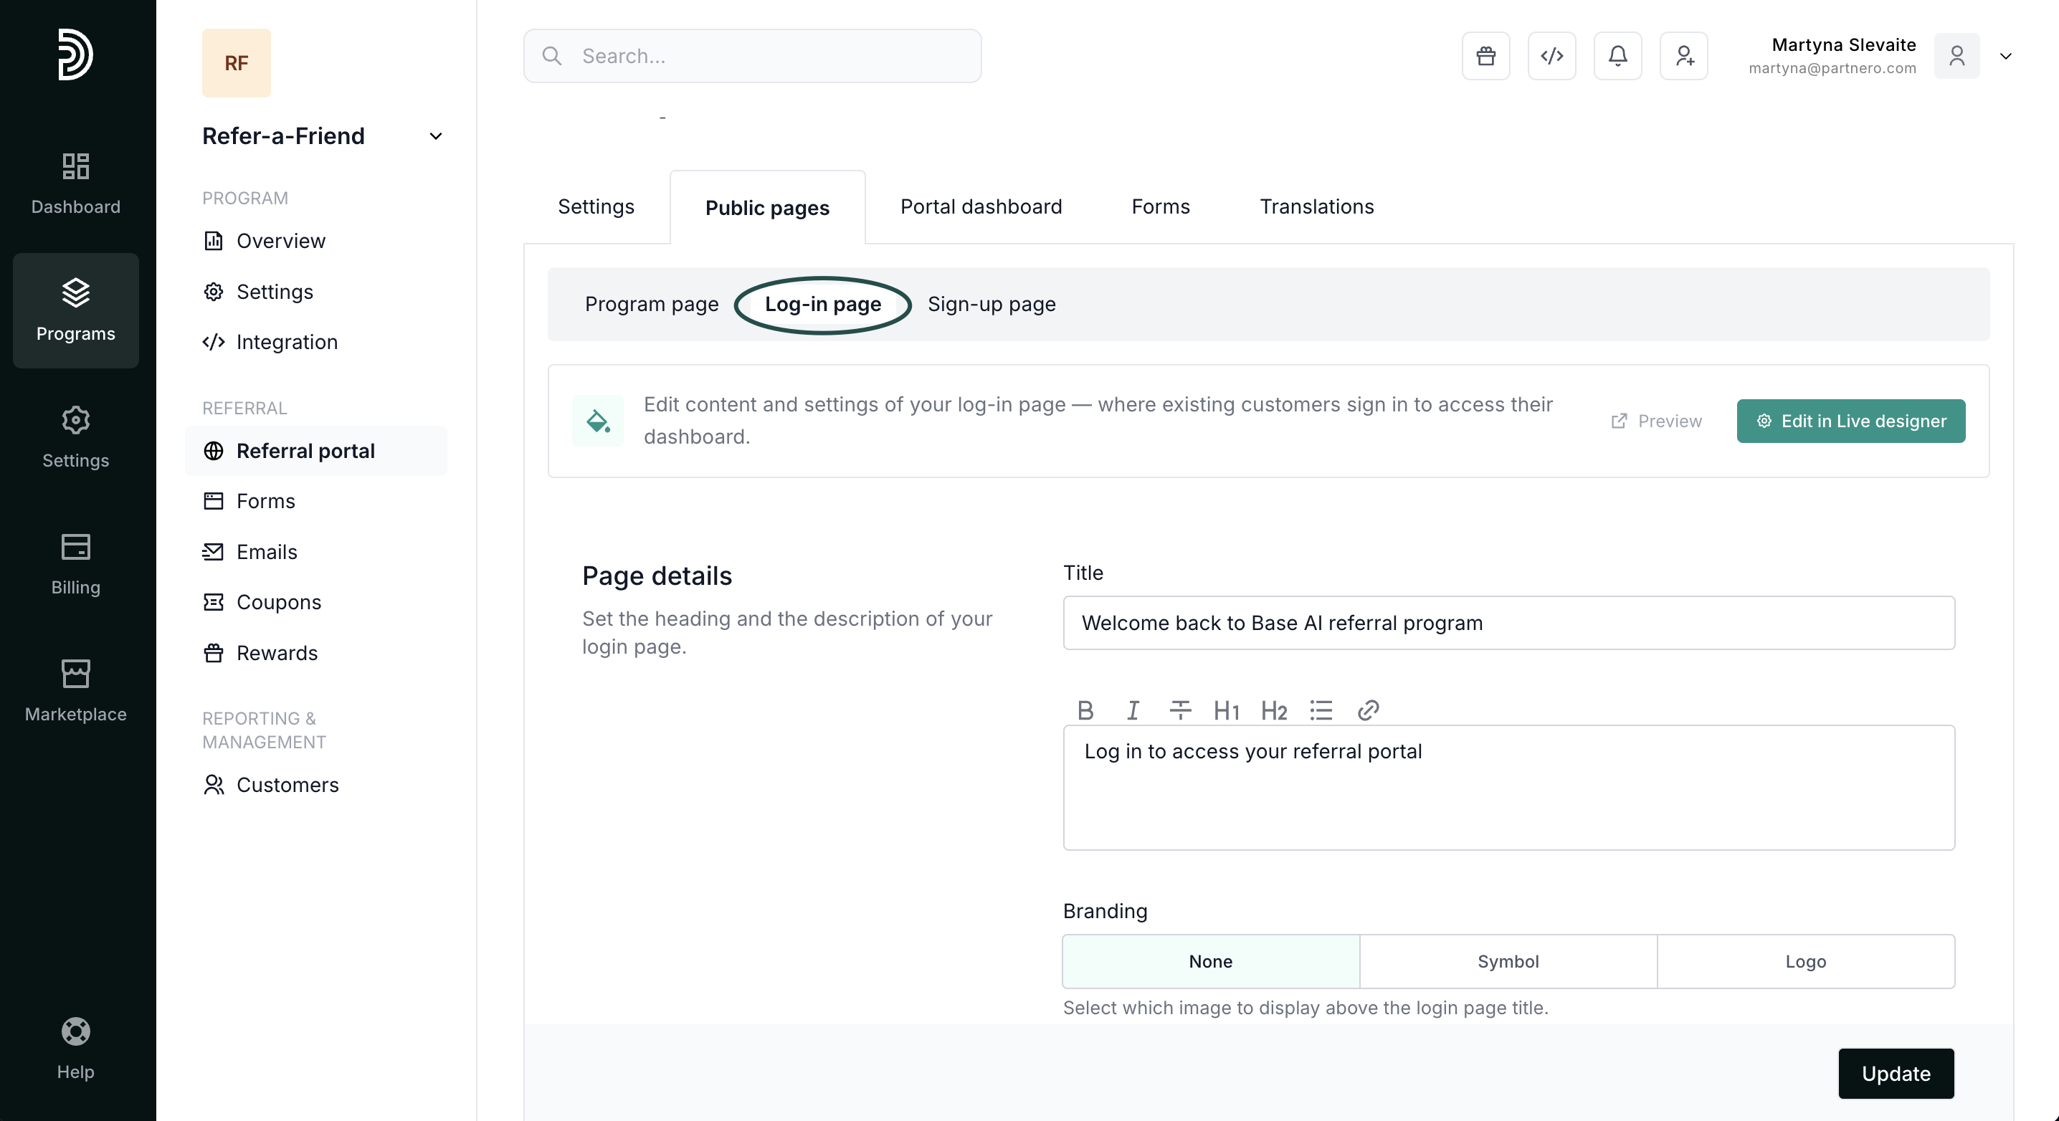Select Symbol branding option
Image resolution: width=2059 pixels, height=1121 pixels.
click(x=1508, y=961)
